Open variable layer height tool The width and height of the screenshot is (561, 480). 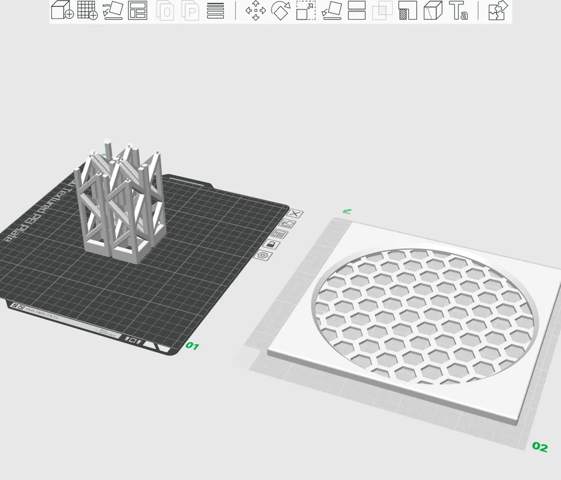[x=215, y=11]
